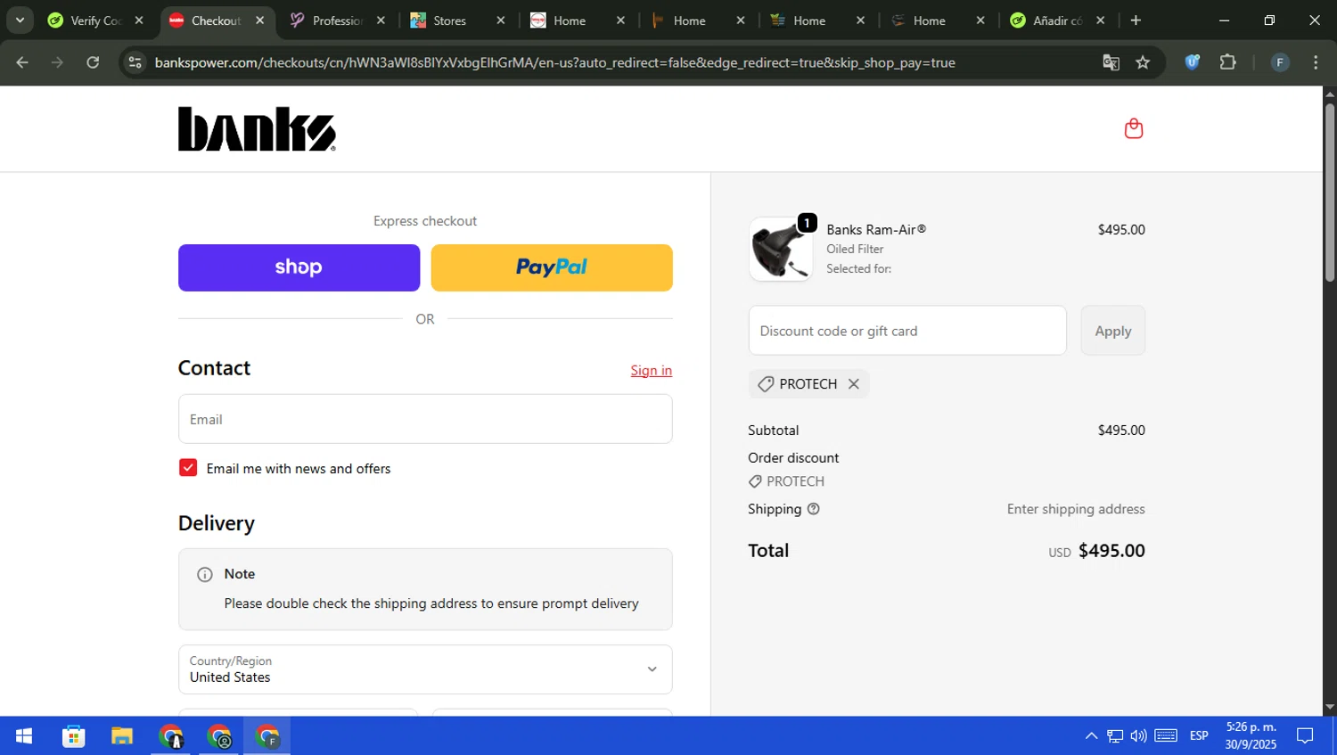
Task: Focus the Discount code or gift card field
Action: (x=907, y=331)
